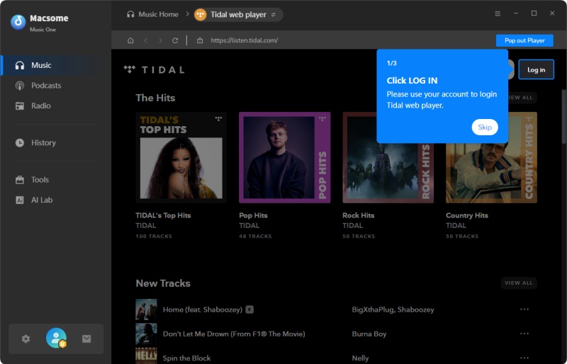Go back with the back arrow
This screenshot has width=567, height=364.
(146, 40)
